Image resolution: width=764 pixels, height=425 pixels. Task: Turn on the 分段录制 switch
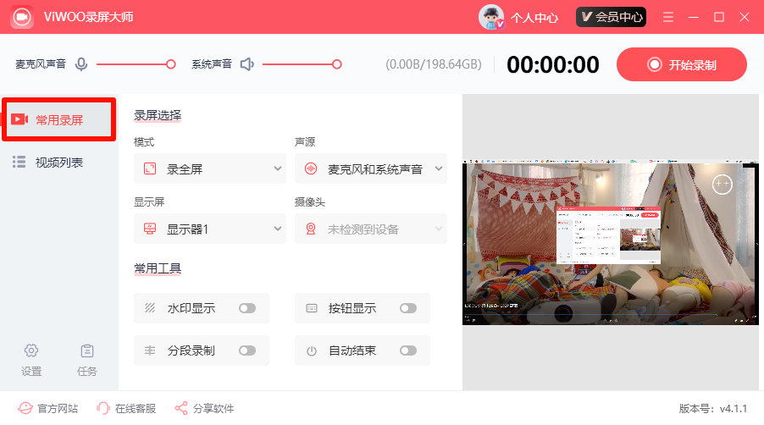pos(247,350)
